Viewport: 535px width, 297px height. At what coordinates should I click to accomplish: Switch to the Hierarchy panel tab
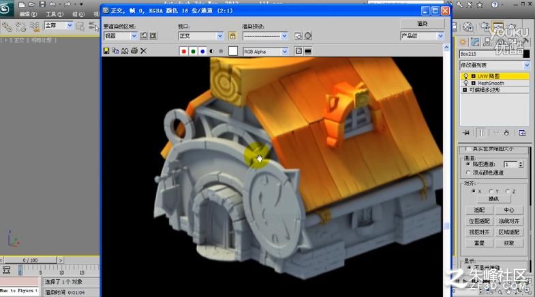tap(487, 42)
